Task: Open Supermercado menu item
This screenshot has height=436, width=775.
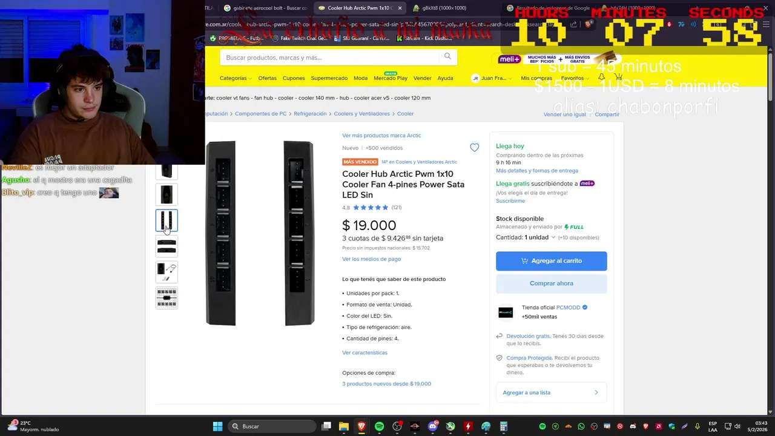Action: 329,78
